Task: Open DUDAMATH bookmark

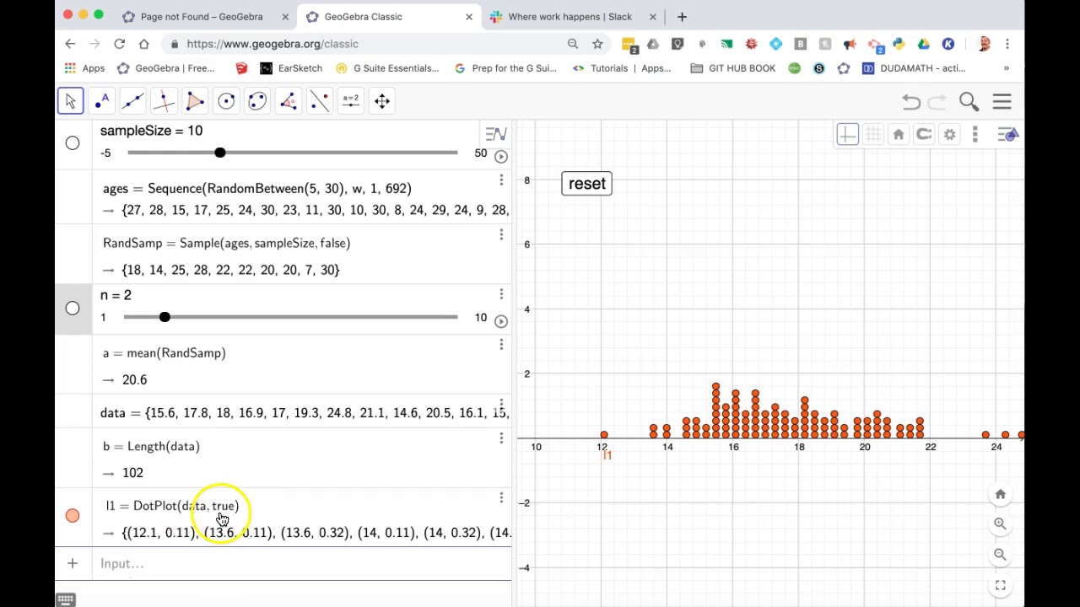Action: coord(914,68)
